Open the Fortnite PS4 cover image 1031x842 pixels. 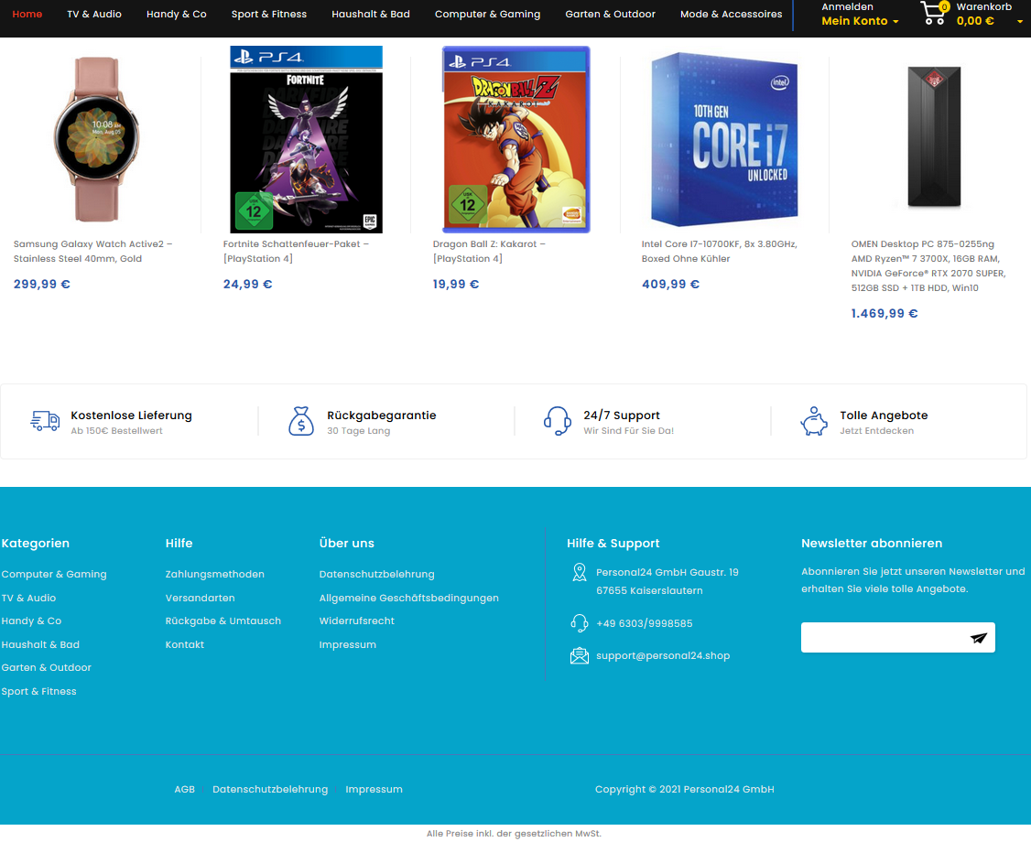coord(306,139)
